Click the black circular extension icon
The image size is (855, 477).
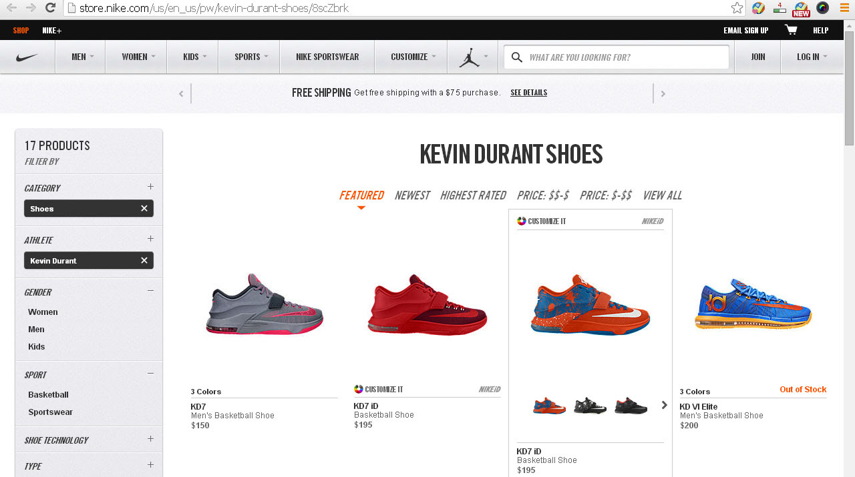point(823,8)
